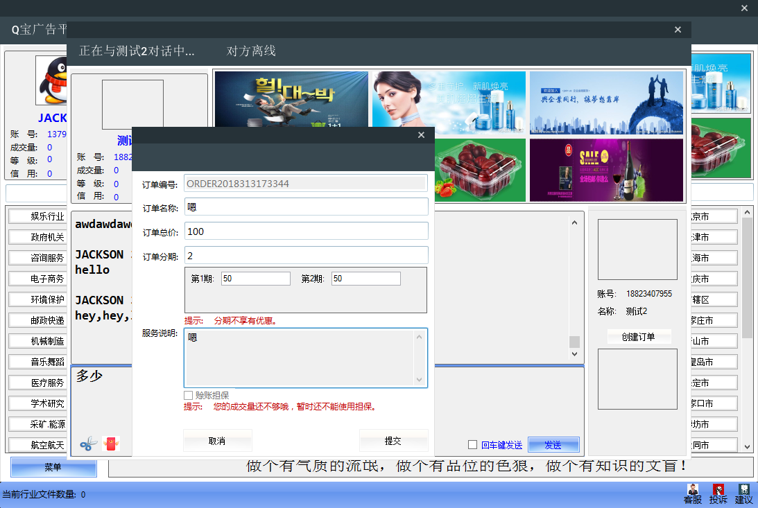Click the red envelope icon in chat
This screenshot has height=508, width=758.
111,444
